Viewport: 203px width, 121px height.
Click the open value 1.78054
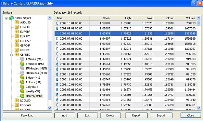pyautogui.click(x=105, y=85)
